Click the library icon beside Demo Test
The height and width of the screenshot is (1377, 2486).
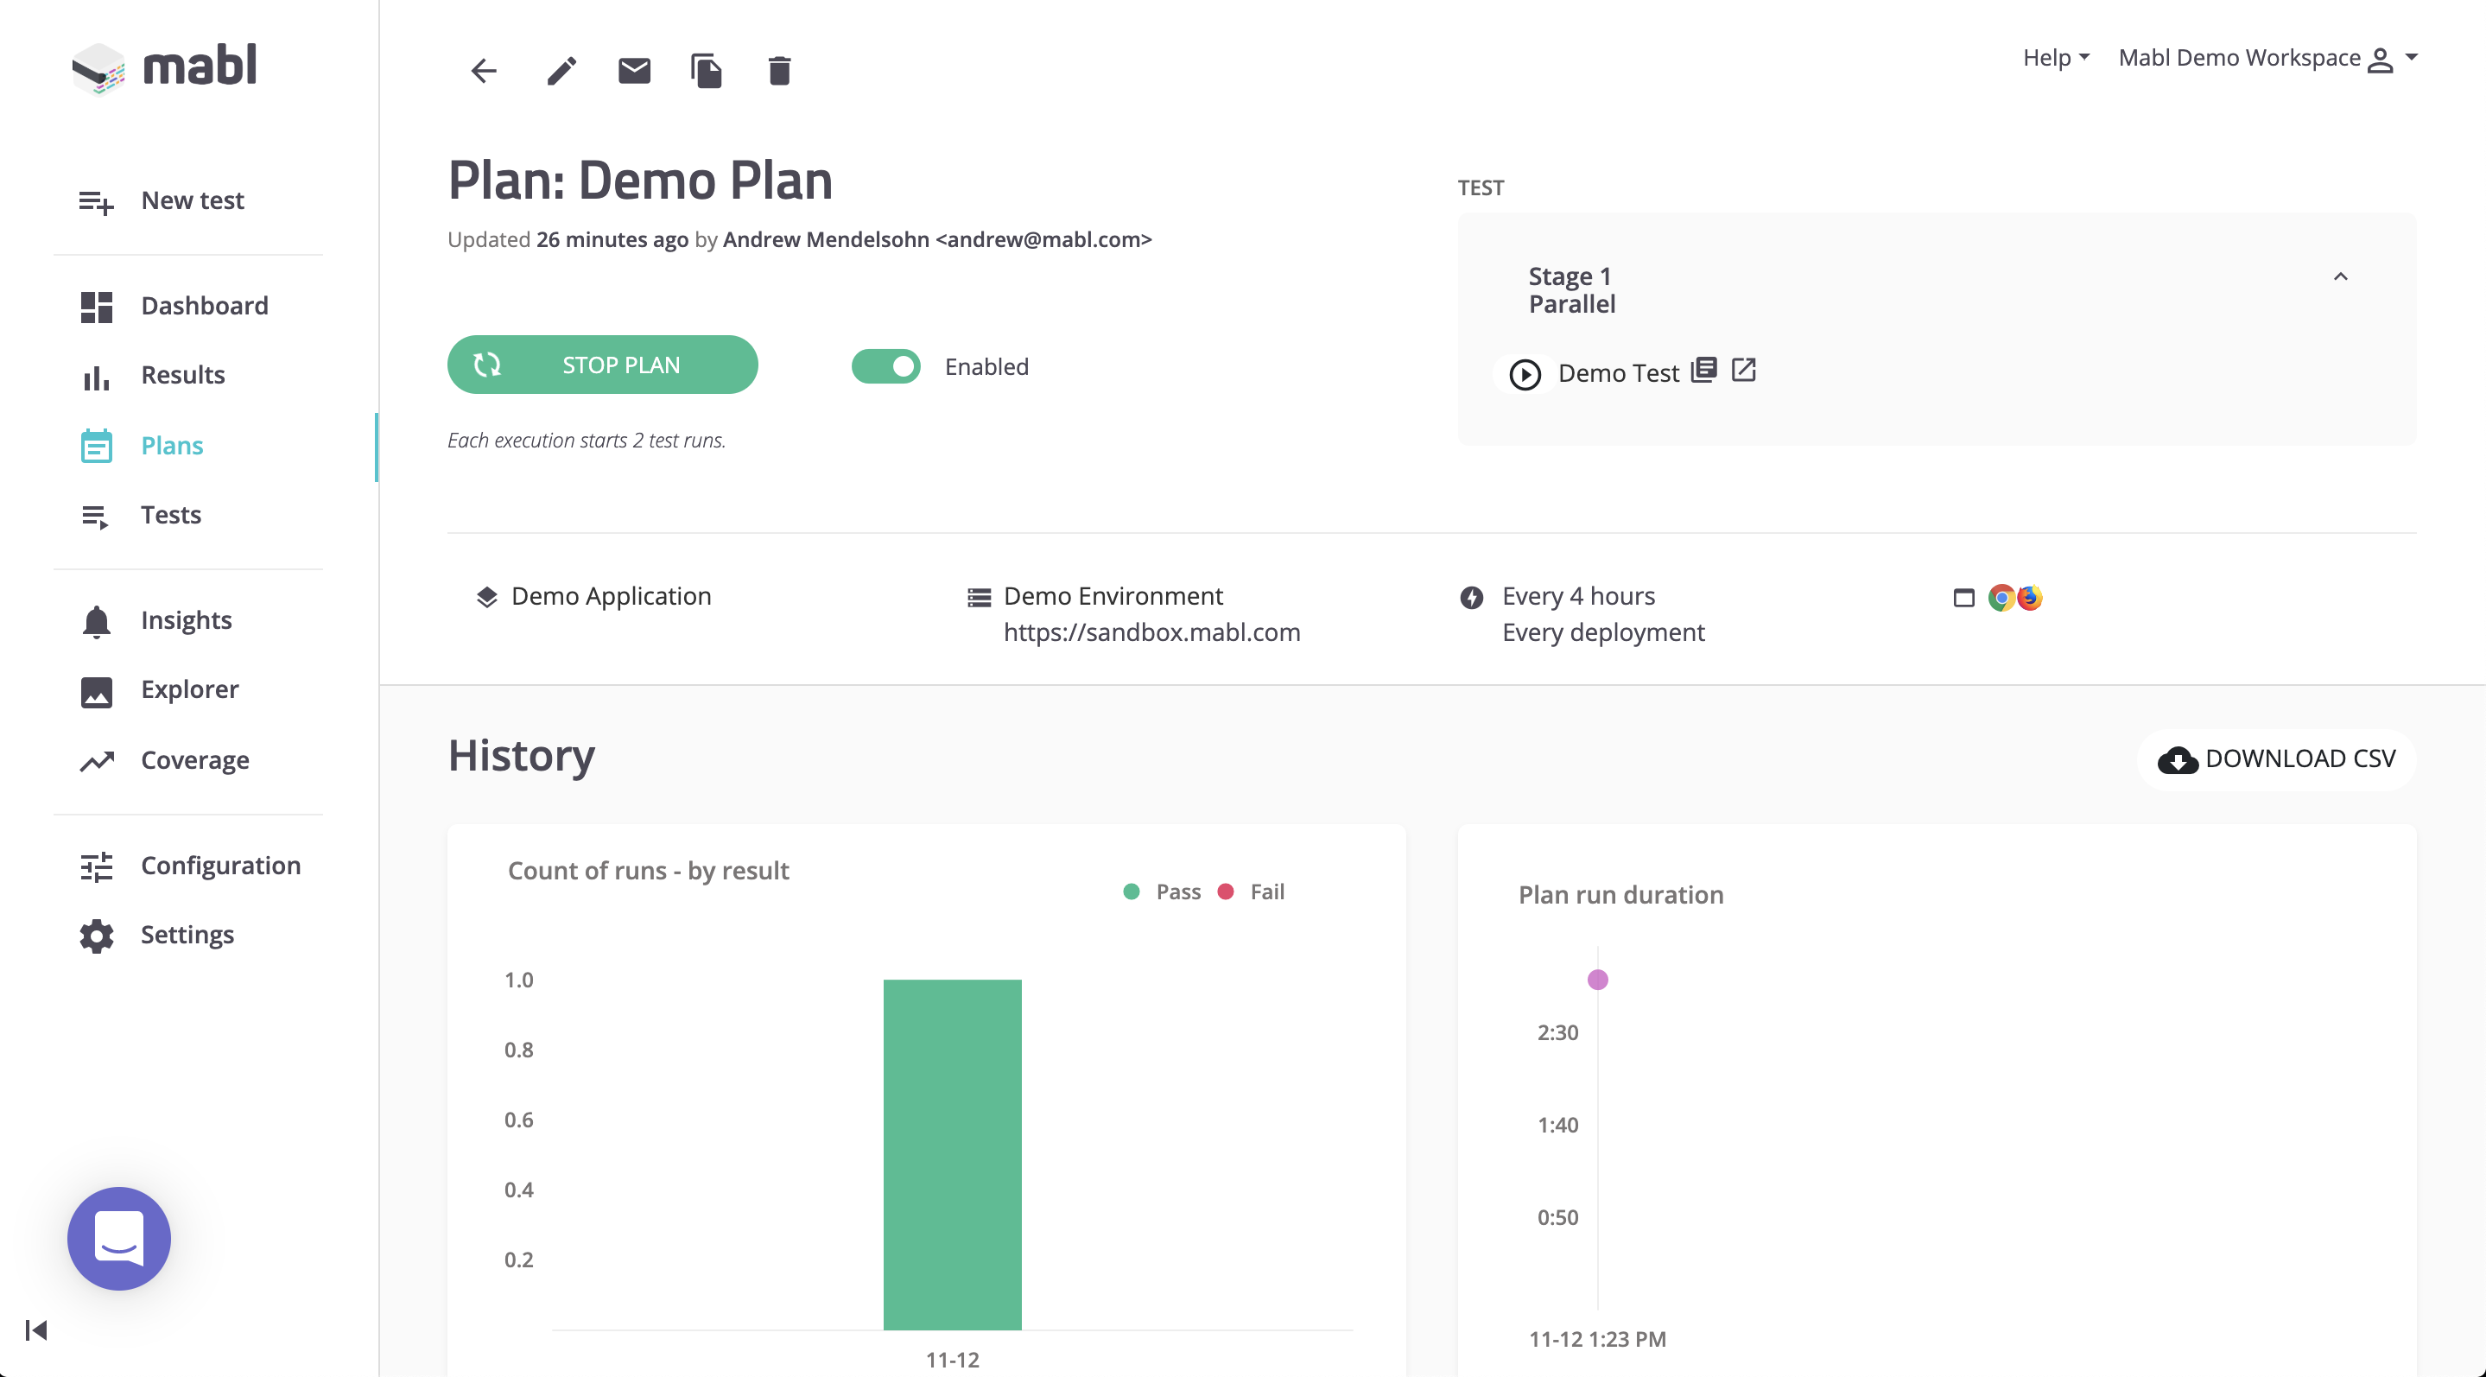coord(1704,371)
